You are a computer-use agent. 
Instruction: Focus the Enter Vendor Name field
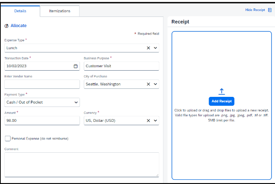(x=42, y=84)
